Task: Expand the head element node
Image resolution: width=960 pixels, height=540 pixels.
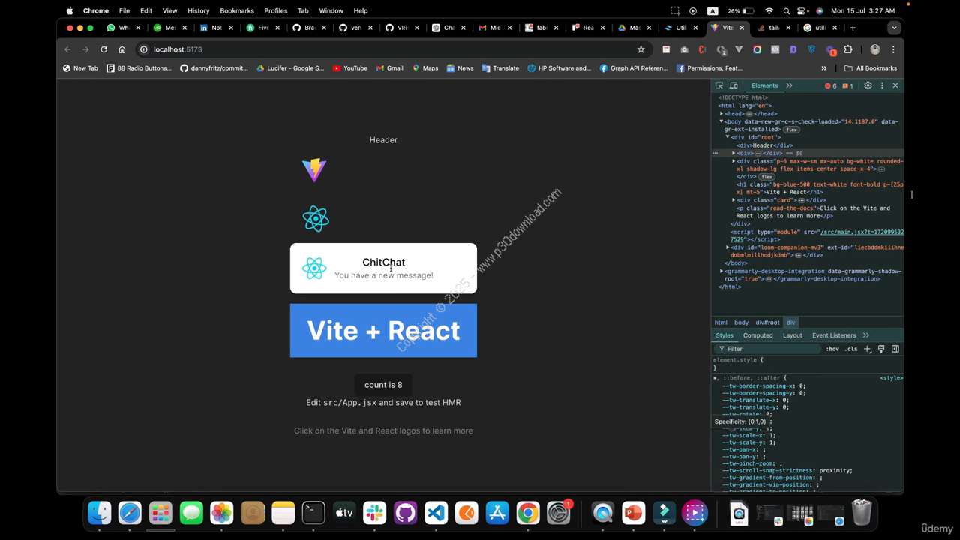Action: tap(721, 114)
